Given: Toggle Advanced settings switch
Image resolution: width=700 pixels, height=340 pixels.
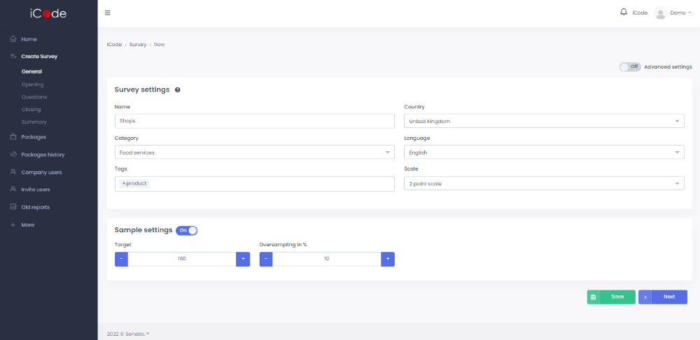Looking at the screenshot, I should tap(629, 67).
